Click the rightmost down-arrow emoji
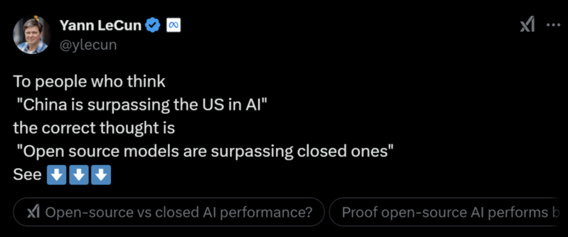Screen dimensions: 568x237 point(101,175)
